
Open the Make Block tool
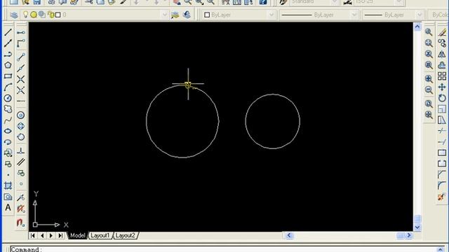(x=8, y=164)
